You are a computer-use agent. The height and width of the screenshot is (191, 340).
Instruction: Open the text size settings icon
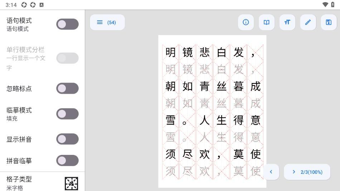click(287, 22)
